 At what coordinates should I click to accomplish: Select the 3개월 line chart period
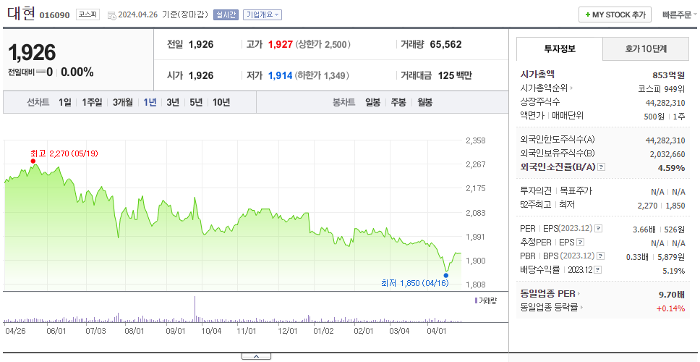(x=123, y=102)
